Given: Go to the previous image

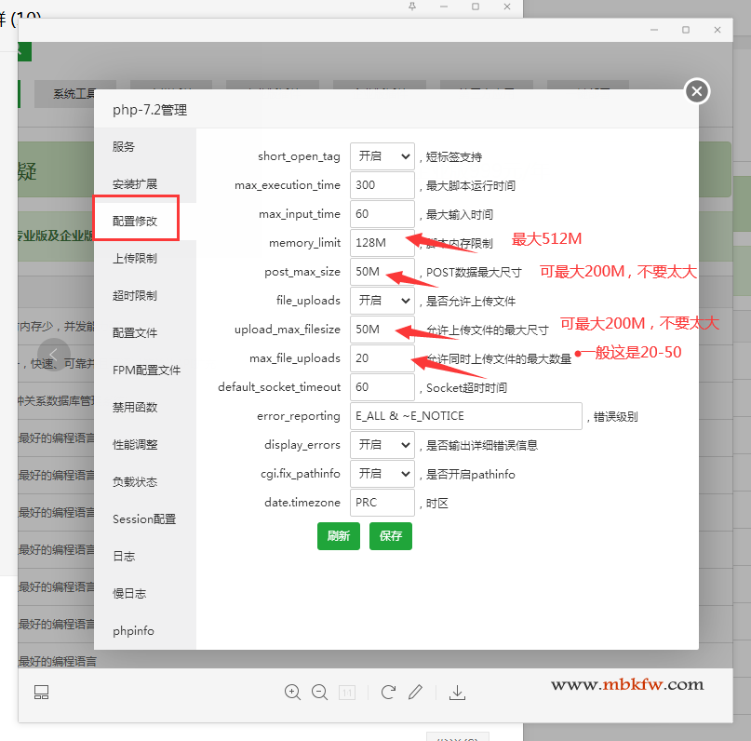Looking at the screenshot, I should [x=54, y=355].
